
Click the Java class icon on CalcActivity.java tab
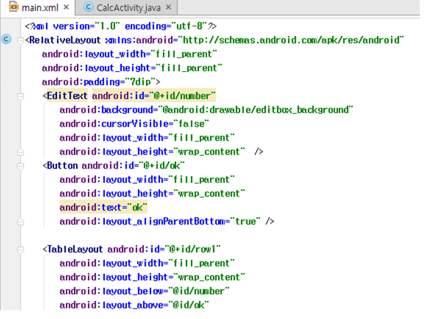click(x=89, y=8)
